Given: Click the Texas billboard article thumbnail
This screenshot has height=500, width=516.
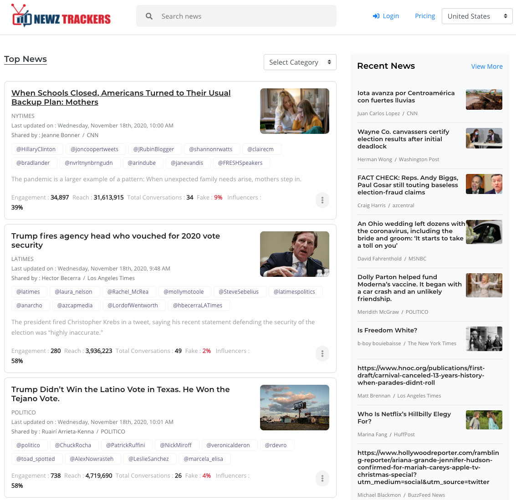Looking at the screenshot, I should [x=295, y=408].
